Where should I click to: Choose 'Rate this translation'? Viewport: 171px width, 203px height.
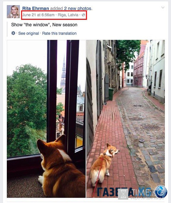(59, 33)
